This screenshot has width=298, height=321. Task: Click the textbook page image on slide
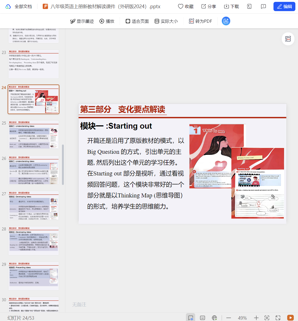click(x=237, y=171)
